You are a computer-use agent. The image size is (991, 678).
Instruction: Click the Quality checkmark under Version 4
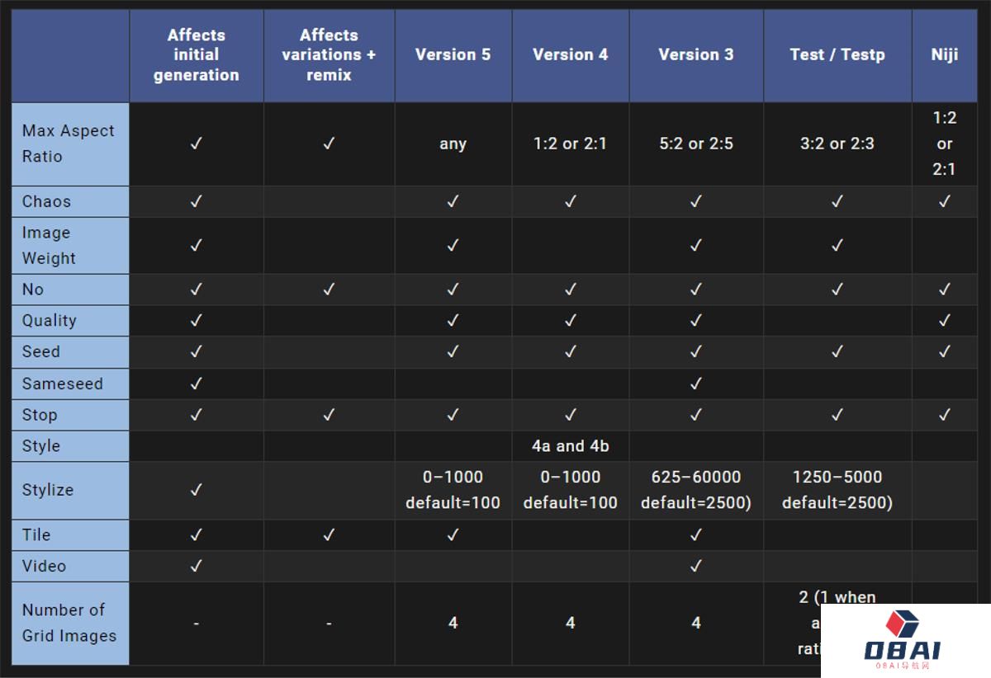coord(570,320)
